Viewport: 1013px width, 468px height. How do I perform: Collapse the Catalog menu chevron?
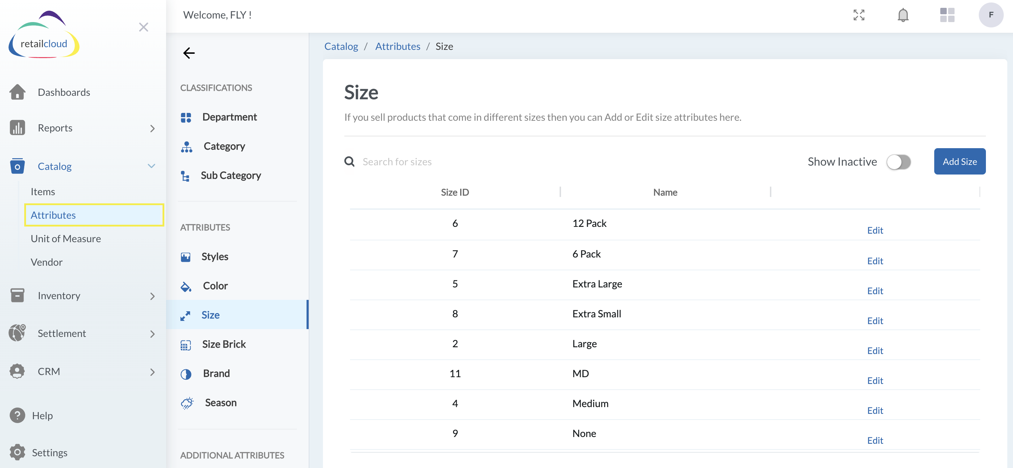pos(151,166)
